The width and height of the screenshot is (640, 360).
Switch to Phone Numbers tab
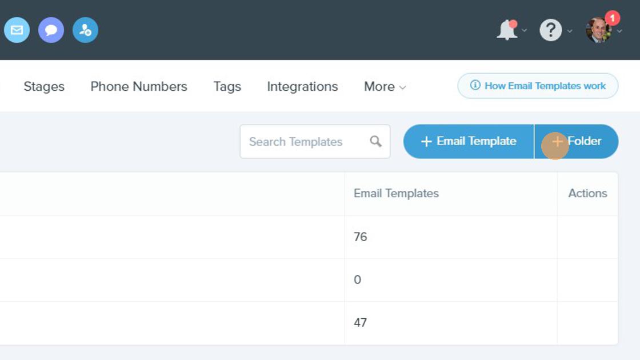(x=139, y=86)
